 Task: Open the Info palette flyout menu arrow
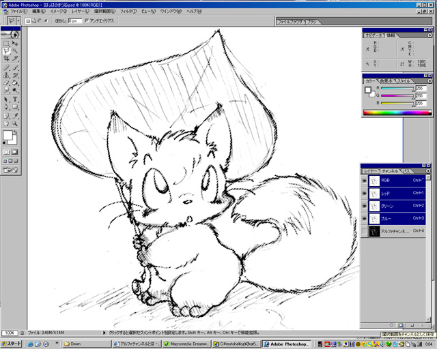(x=429, y=35)
